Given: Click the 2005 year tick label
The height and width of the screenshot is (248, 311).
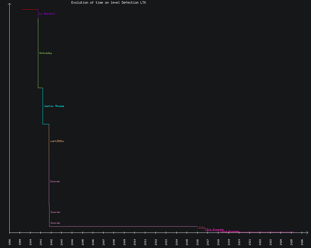Looking at the screenshot, I should point(83,242).
